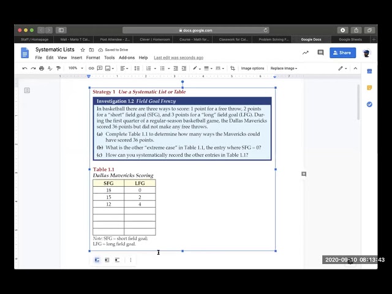Hide the menus with the collapse arrow

pos(355,68)
